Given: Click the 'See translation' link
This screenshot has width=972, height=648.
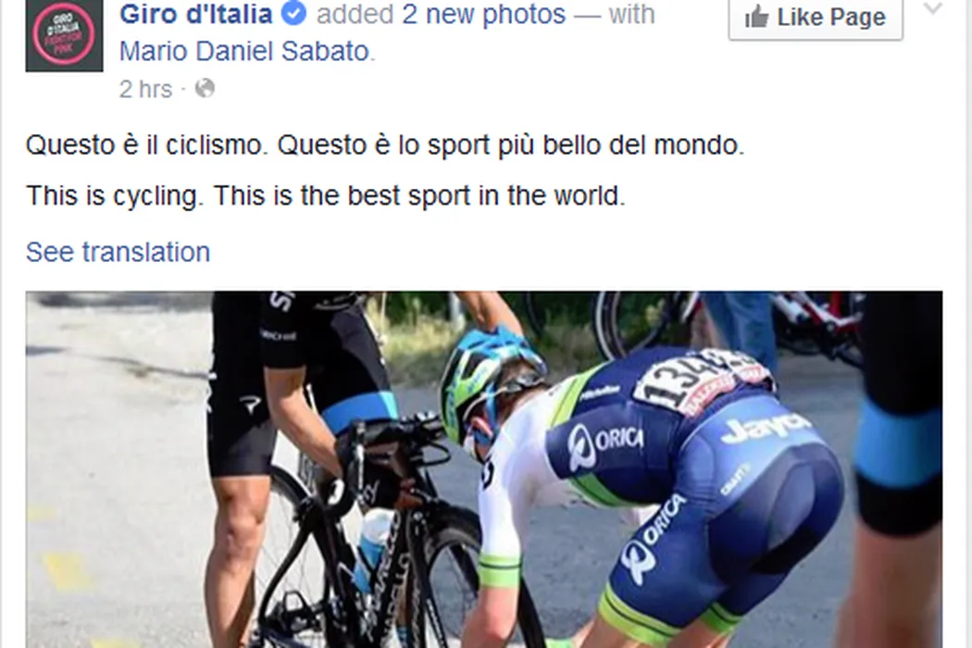Looking at the screenshot, I should pyautogui.click(x=118, y=252).
